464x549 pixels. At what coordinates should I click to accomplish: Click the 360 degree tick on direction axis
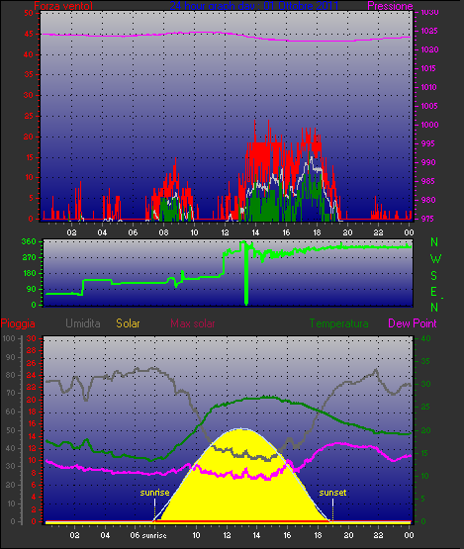click(x=29, y=241)
